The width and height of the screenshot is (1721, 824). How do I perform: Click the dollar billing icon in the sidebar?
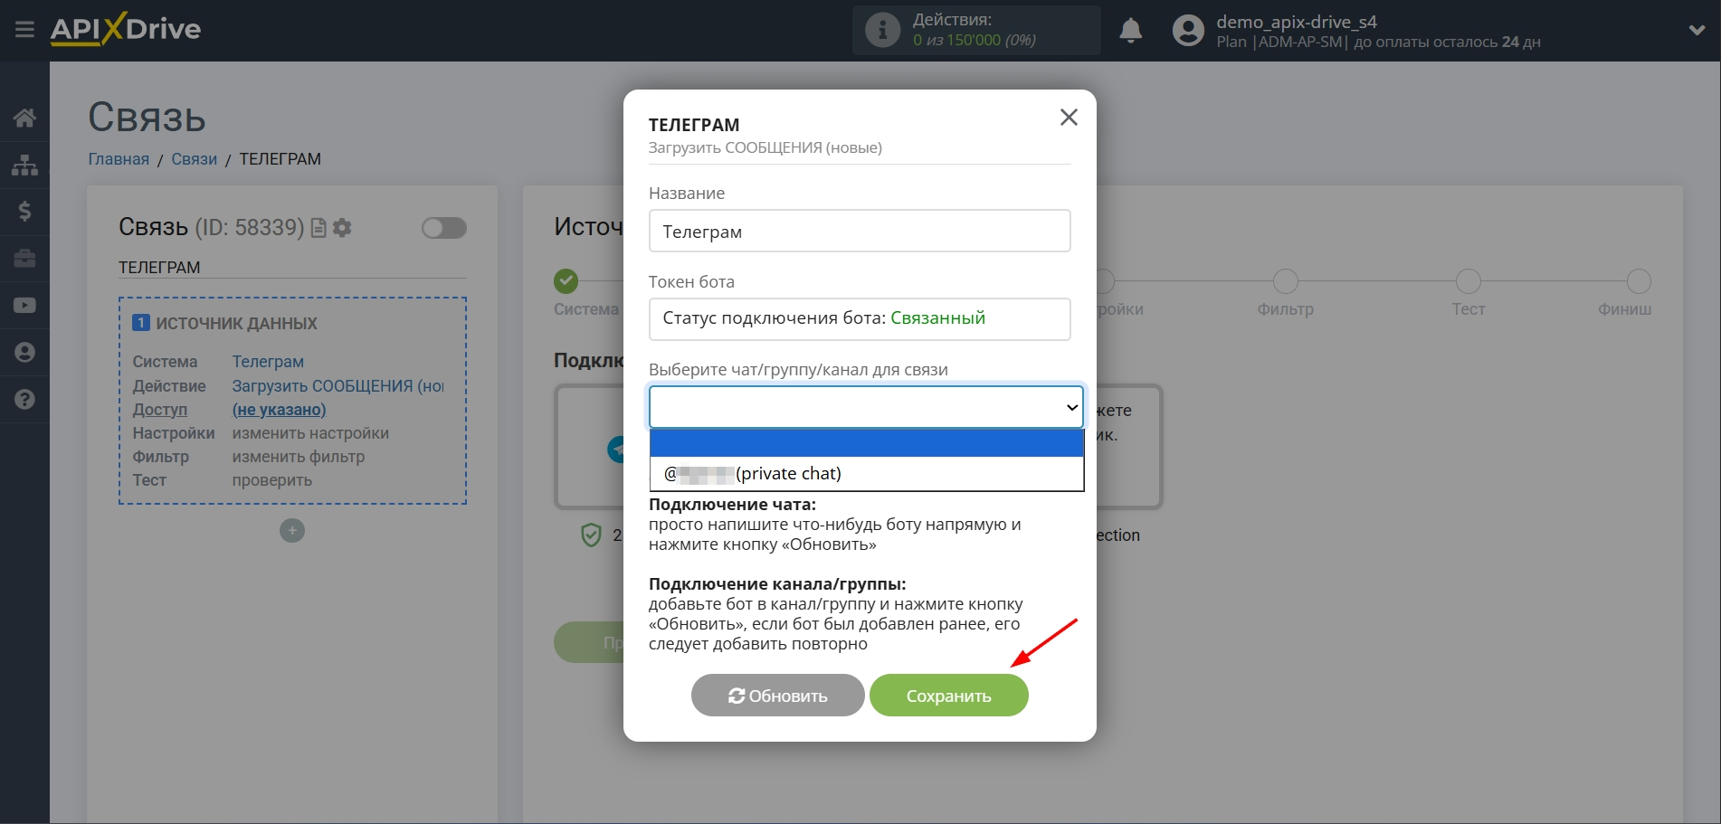[x=24, y=212]
